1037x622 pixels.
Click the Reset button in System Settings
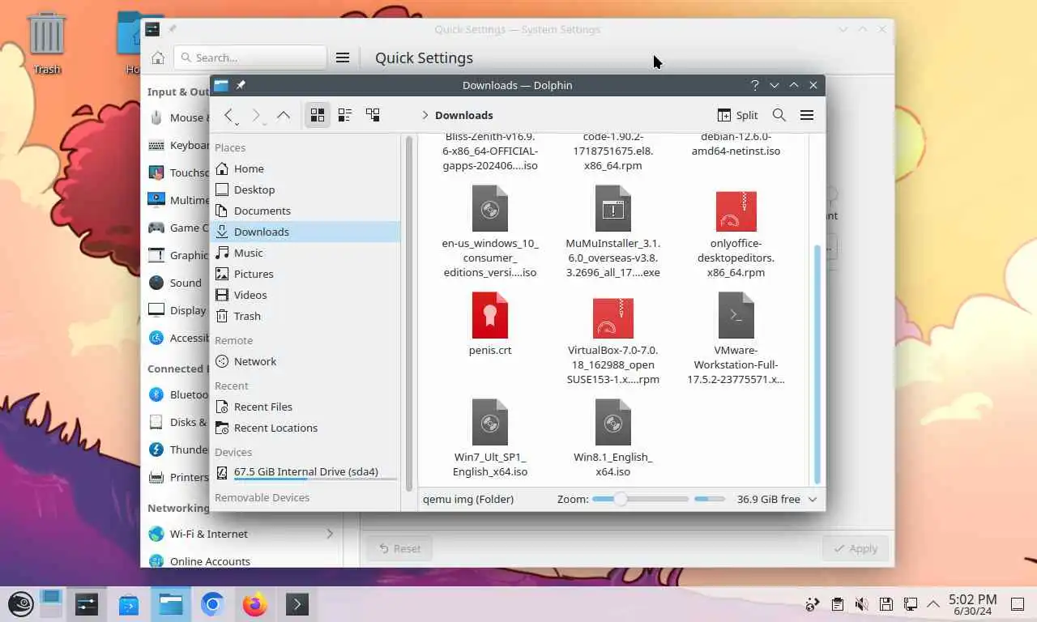coord(399,548)
